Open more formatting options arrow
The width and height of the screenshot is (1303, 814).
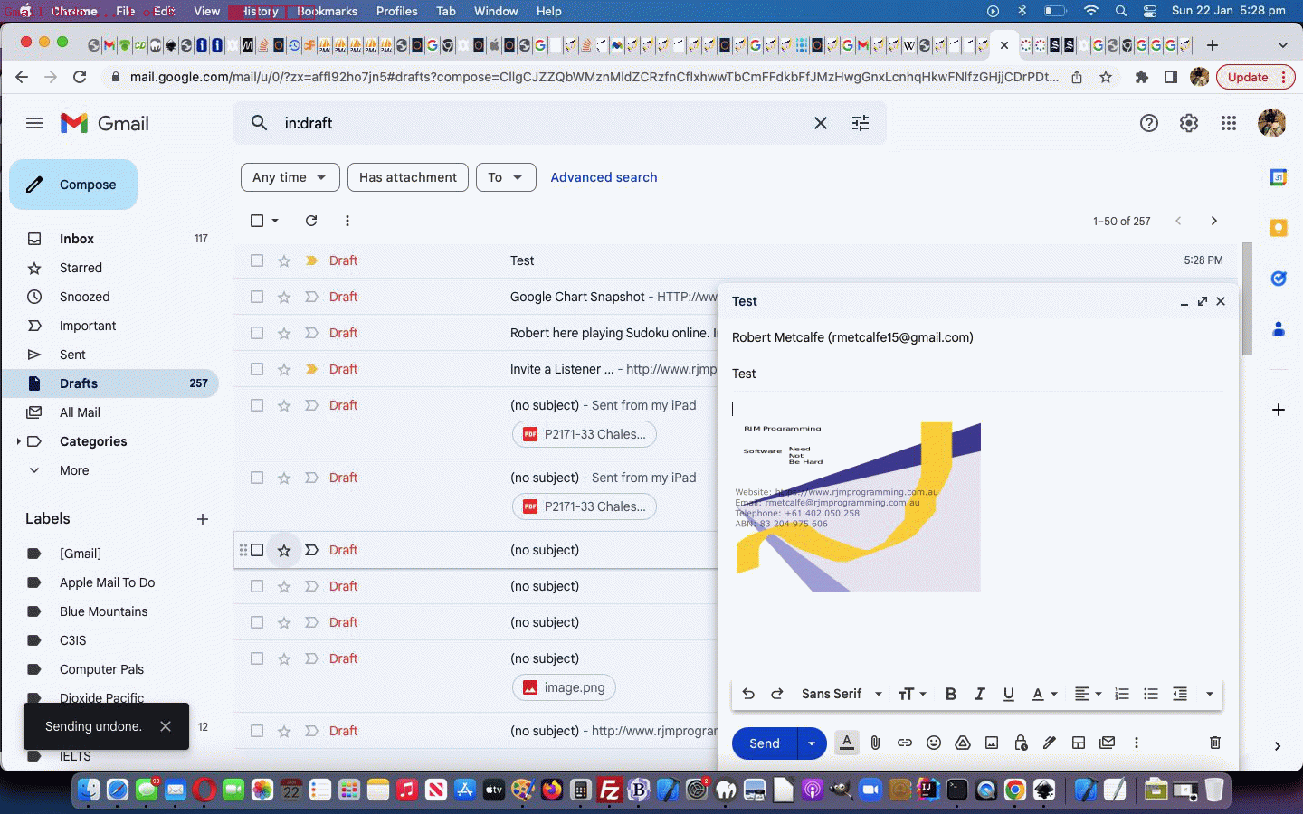pyautogui.click(x=1210, y=694)
